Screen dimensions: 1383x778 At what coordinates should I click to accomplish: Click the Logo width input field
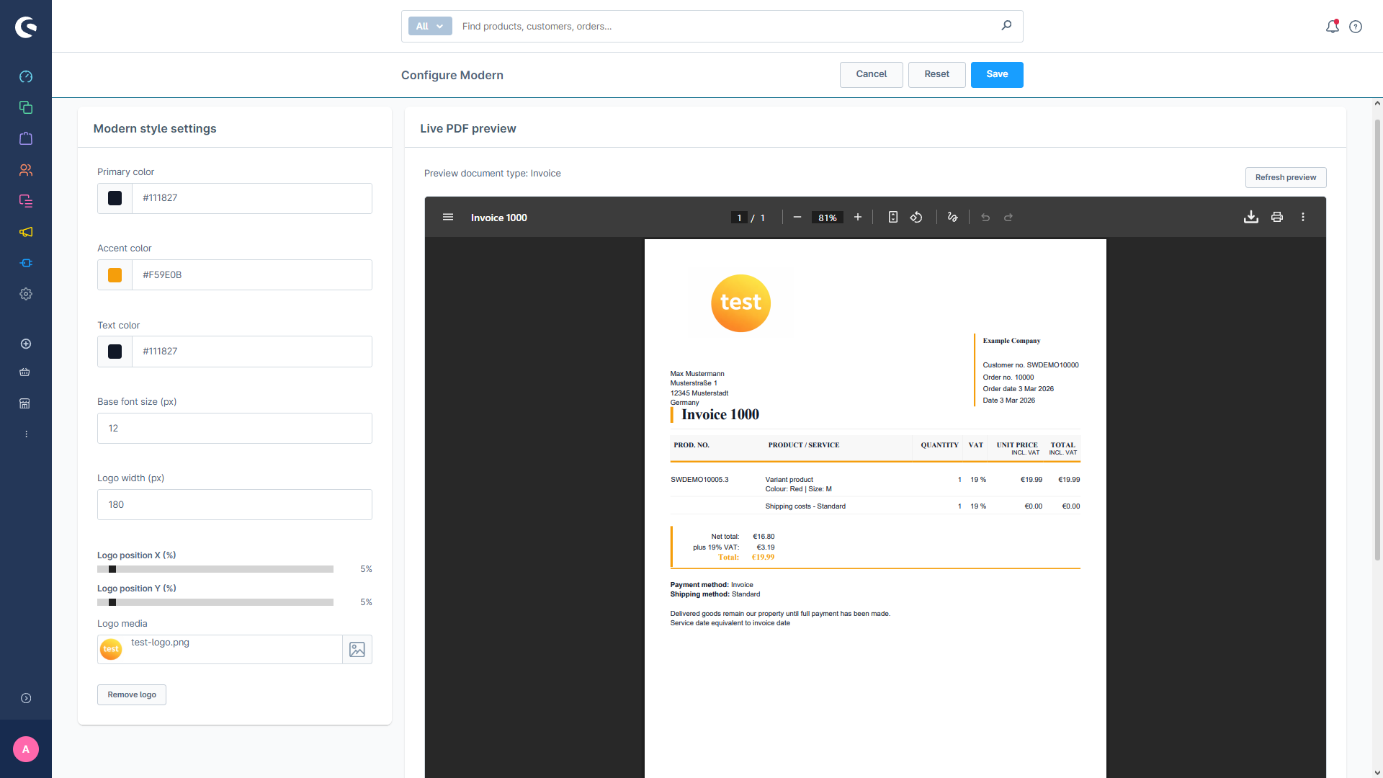[235, 505]
